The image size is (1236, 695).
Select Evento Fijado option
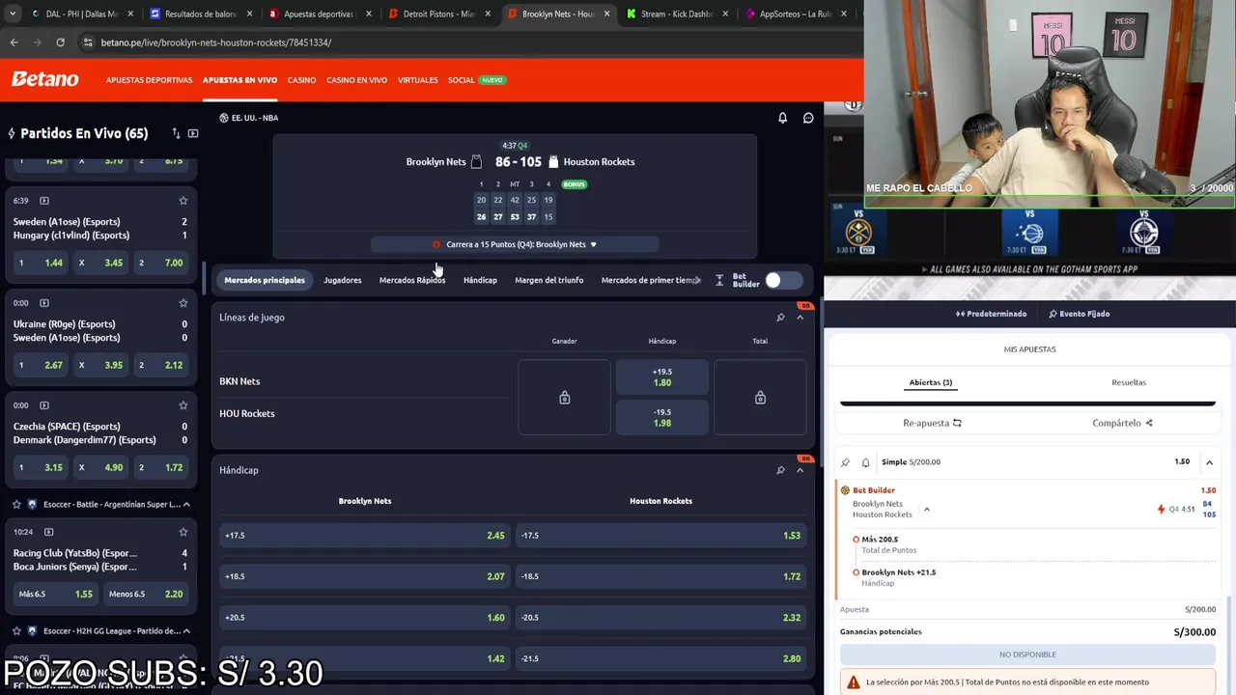[x=1080, y=314]
